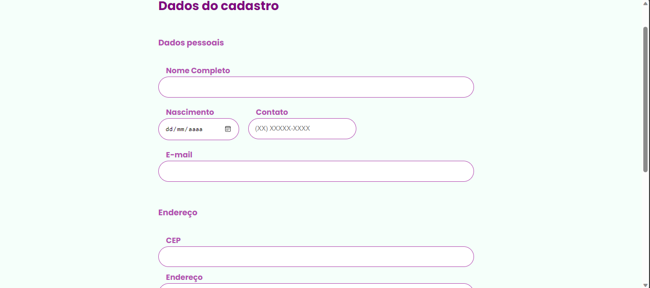Click the Nome Completo label
Image resolution: width=650 pixels, height=288 pixels.
tap(198, 71)
